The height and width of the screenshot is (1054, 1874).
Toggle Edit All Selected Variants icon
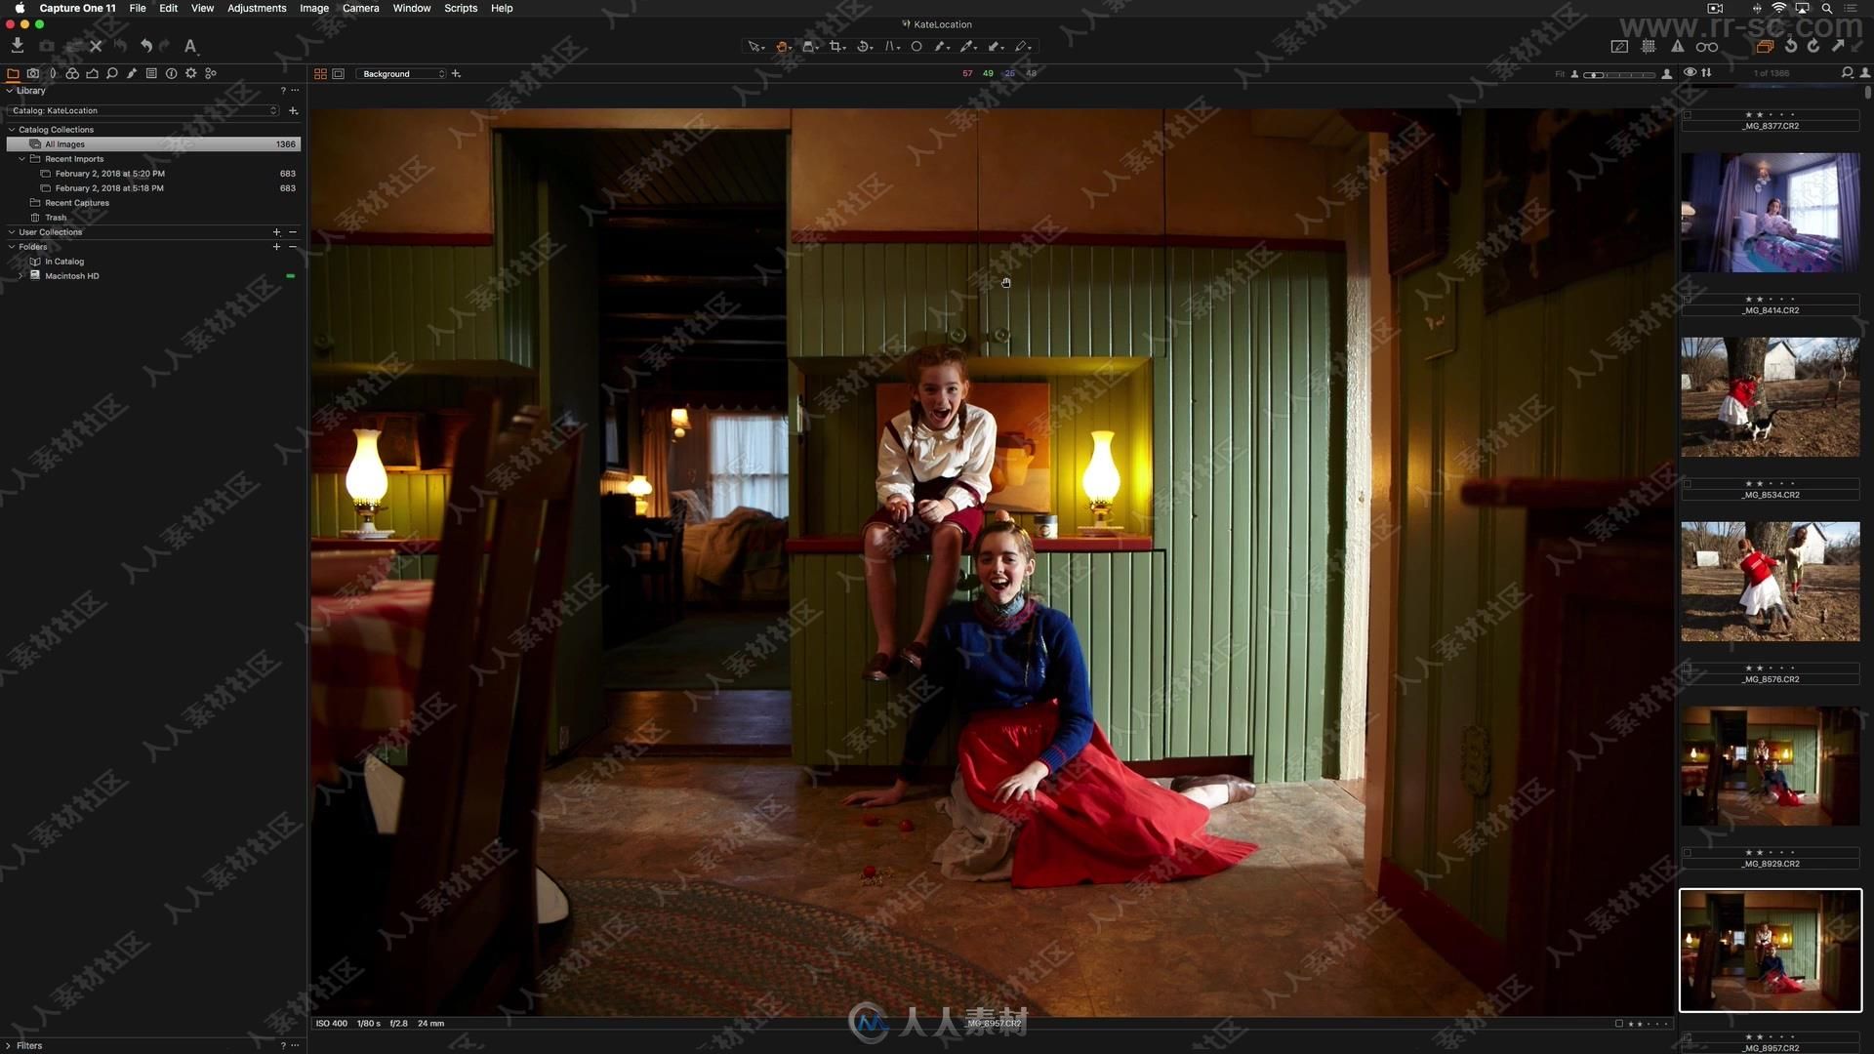point(1765,46)
